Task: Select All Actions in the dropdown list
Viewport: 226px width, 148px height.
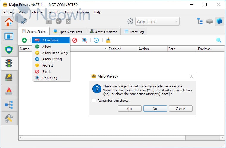Action: point(51,40)
